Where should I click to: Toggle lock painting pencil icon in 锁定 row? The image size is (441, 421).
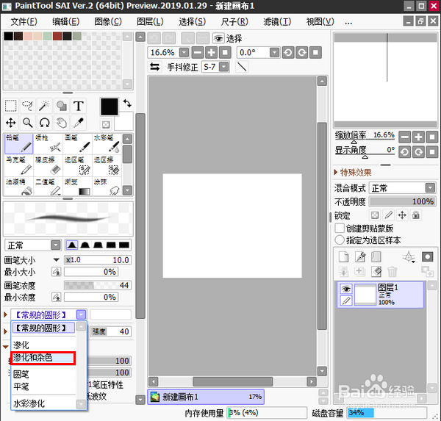[388, 215]
